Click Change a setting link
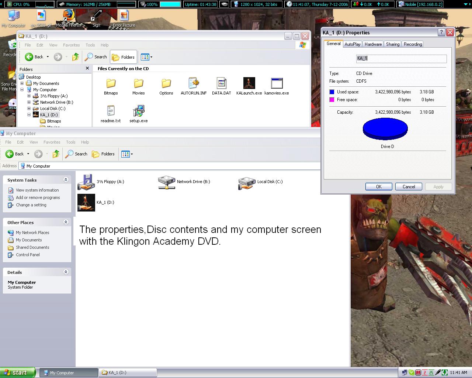Image resolution: width=472 pixels, height=378 pixels. (31, 205)
